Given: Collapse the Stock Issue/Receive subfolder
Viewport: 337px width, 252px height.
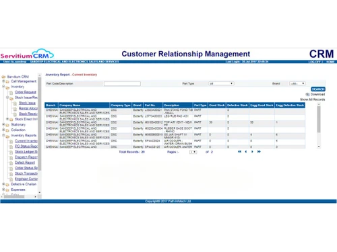Looking at the screenshot, I should (7, 97).
